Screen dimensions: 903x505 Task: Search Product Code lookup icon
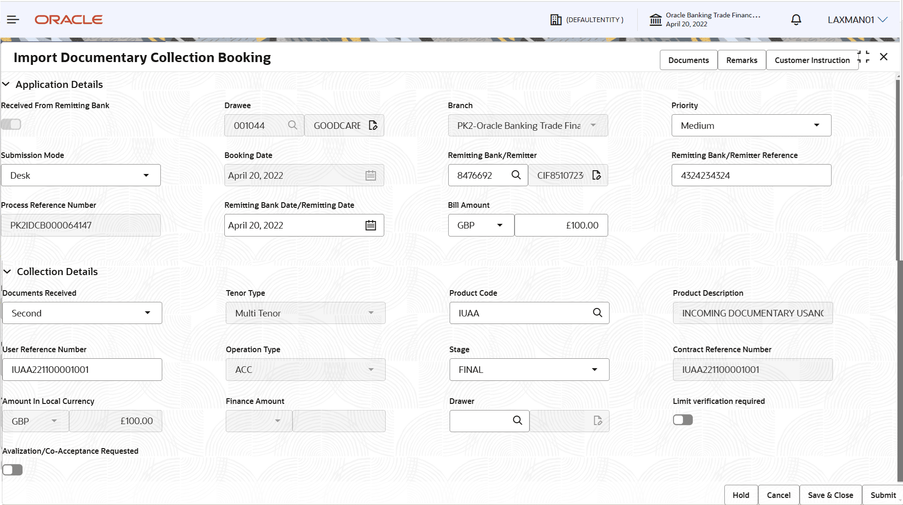click(597, 313)
